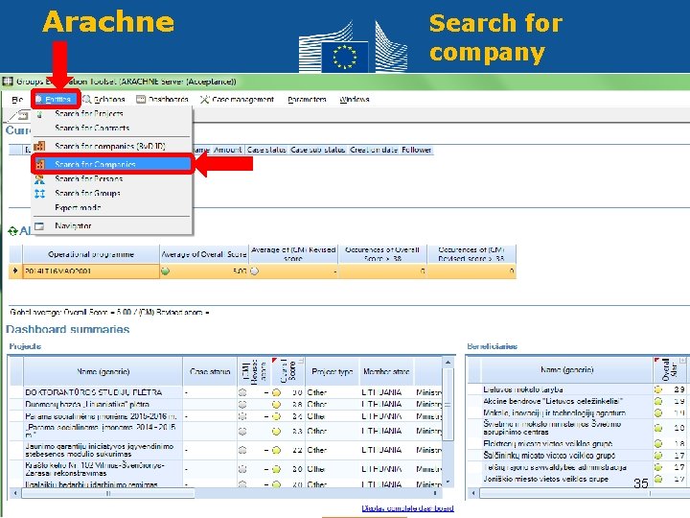Click Projects table horizontal scrollbar
690x518 pixels.
pos(226,493)
